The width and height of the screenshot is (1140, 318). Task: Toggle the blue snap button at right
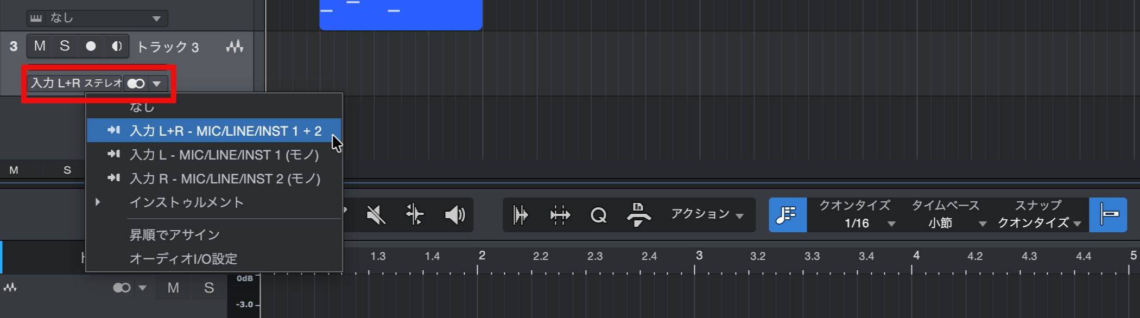(x=1108, y=215)
